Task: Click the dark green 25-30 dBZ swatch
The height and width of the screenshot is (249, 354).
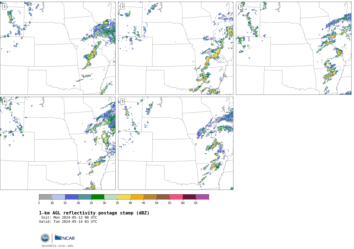Action: (x=98, y=197)
